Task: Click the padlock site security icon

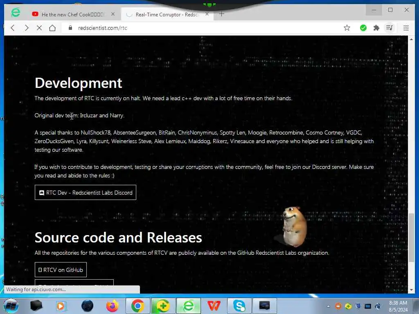Action: [70, 28]
